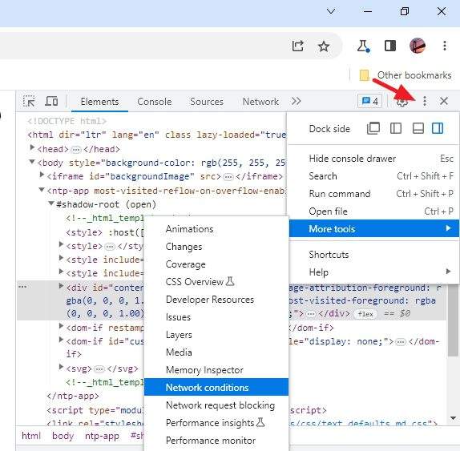Select Search in the DevTools menu
Screen dimensions: 460x451
click(373, 176)
